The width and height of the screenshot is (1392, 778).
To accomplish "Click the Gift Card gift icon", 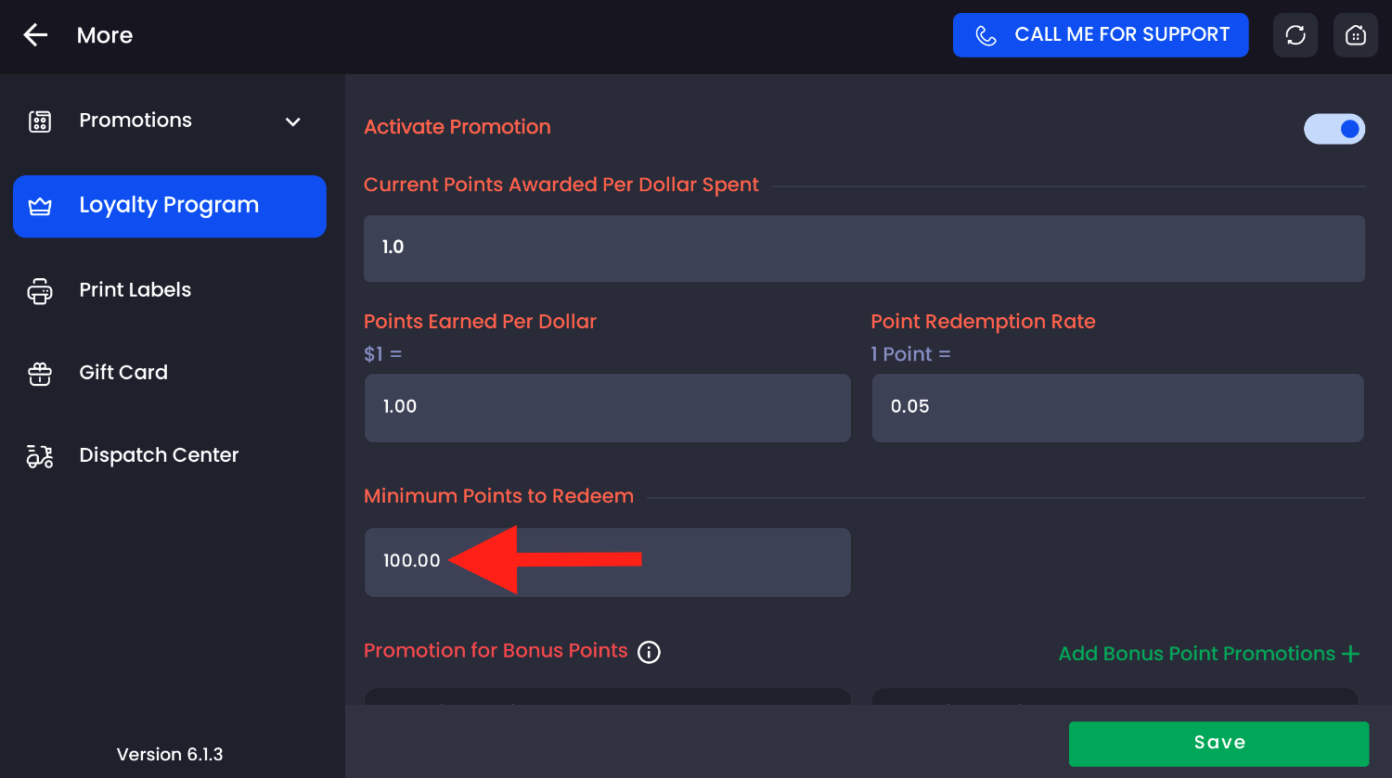I will tap(40, 374).
